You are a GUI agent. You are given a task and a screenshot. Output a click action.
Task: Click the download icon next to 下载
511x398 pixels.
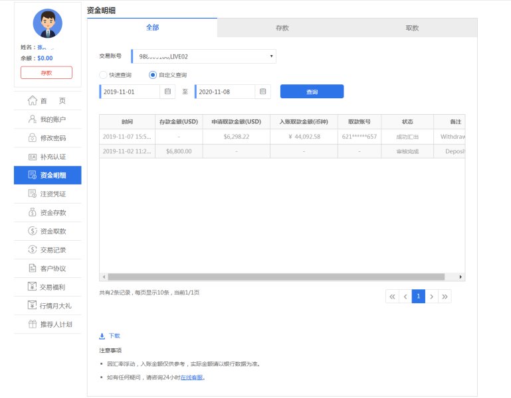102,336
